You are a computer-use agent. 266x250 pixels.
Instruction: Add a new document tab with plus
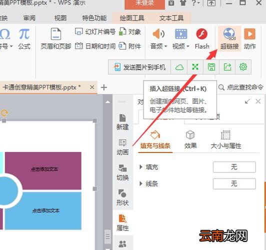point(104,87)
